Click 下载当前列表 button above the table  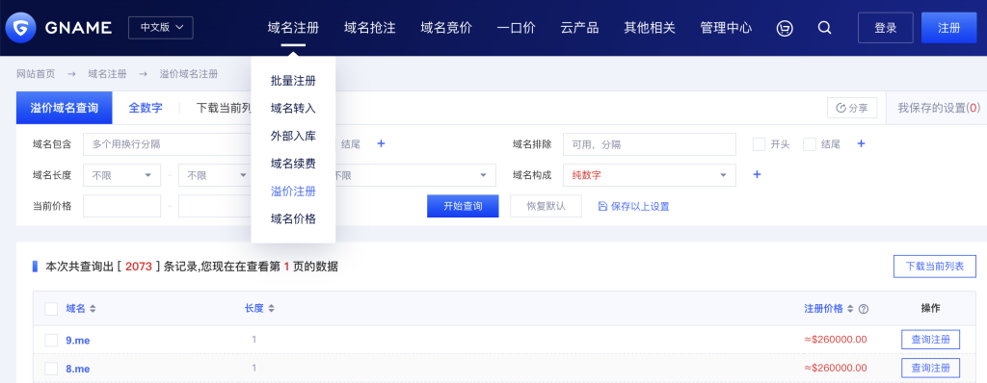pos(935,266)
